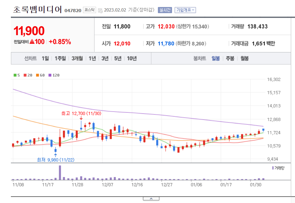Click the 최저 9,980 (11/22) low marker
The width and height of the screenshot is (295, 203).
pyautogui.click(x=56, y=160)
